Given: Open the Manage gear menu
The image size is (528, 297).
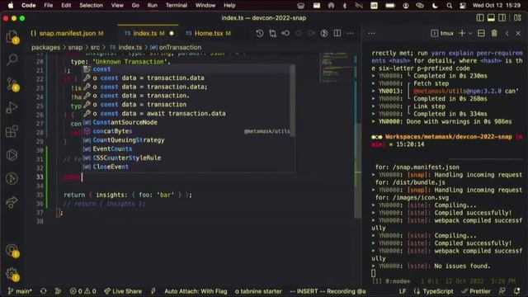Looking at the screenshot, I should [x=12, y=274].
